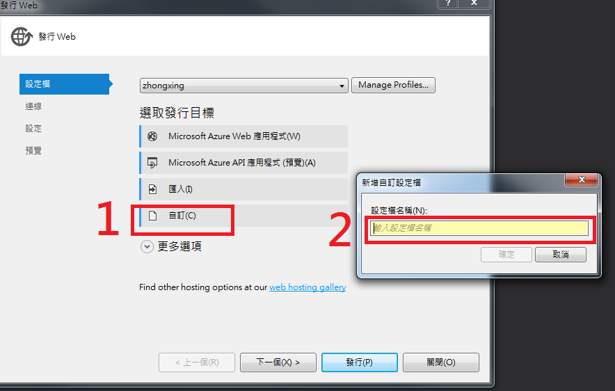Switch to the 連線 step
Screen dimensions: 615x391
tap(33, 106)
